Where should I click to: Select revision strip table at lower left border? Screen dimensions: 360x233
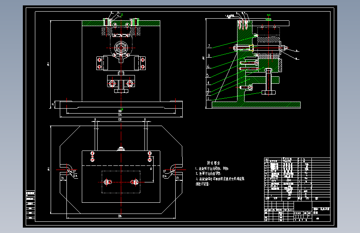[x=30, y=205]
